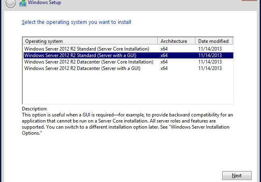Click the 'Select the operating system' heading

(76, 22)
